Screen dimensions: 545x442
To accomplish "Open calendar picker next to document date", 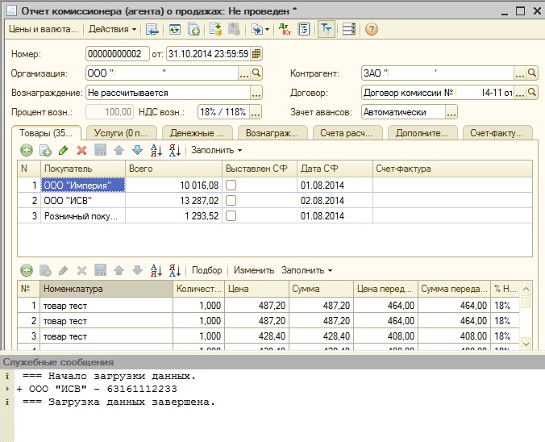I will coord(256,54).
